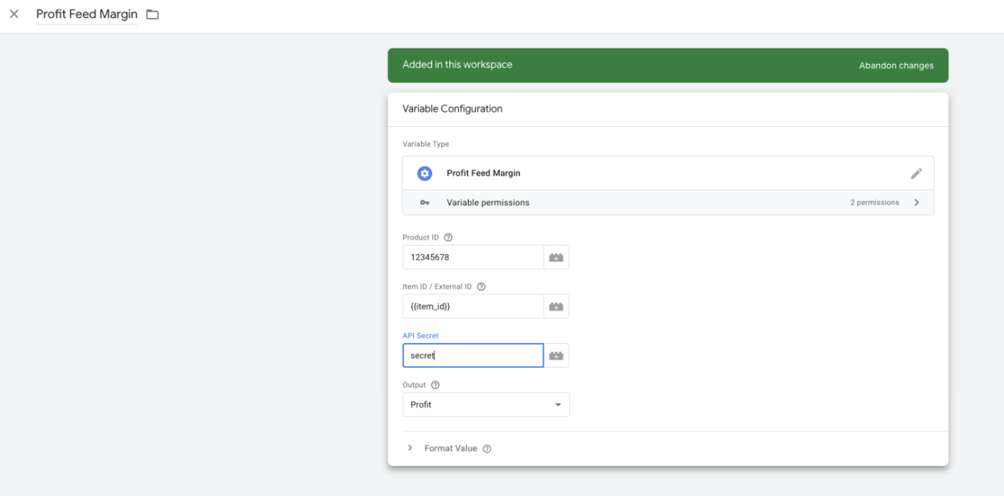Click Abandon changes in the green banner

click(x=896, y=66)
